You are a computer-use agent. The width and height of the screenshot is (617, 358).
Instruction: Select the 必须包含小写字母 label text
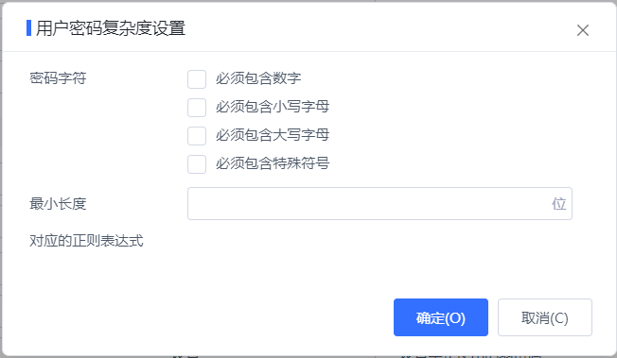point(273,107)
